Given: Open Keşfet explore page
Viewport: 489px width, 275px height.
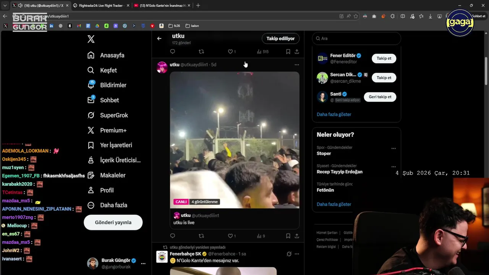Looking at the screenshot, I should coord(102,70).
